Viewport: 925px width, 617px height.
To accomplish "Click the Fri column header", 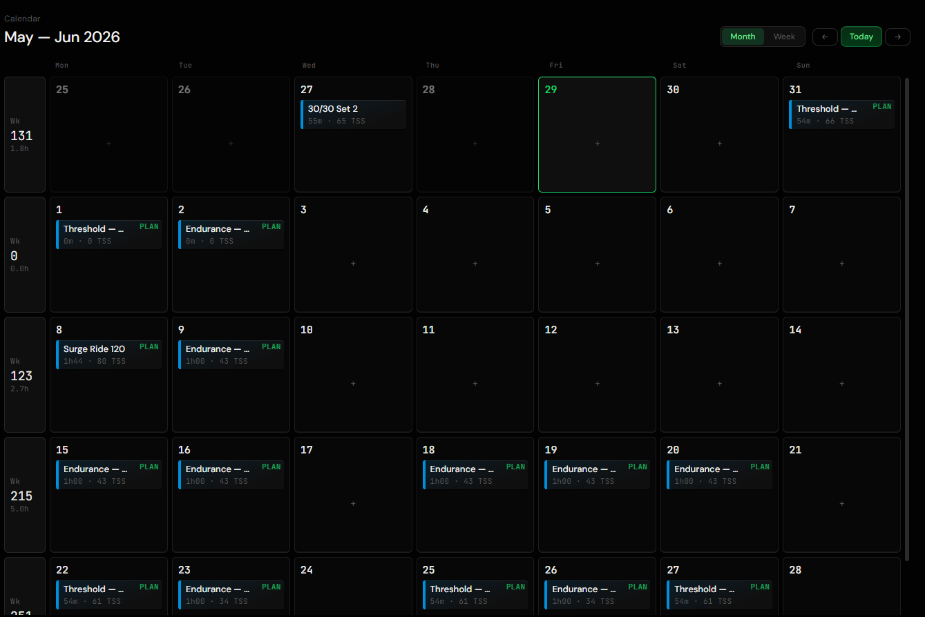I will (x=555, y=66).
